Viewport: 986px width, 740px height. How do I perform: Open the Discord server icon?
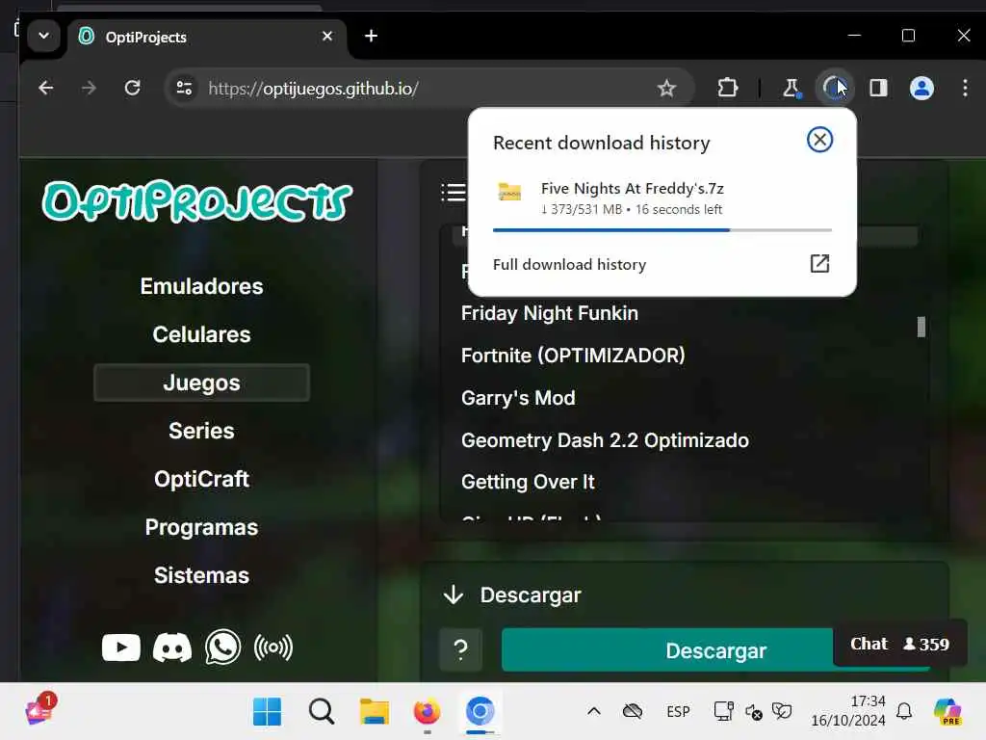[x=172, y=647]
